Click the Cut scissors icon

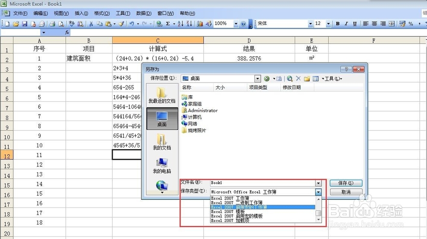91,24
